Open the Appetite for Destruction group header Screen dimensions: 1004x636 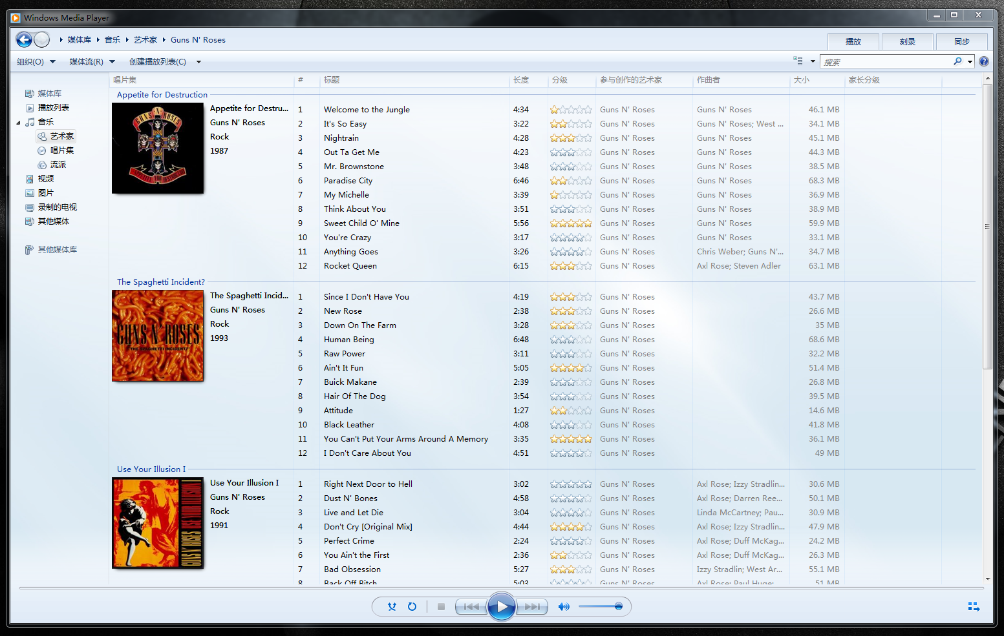(162, 95)
